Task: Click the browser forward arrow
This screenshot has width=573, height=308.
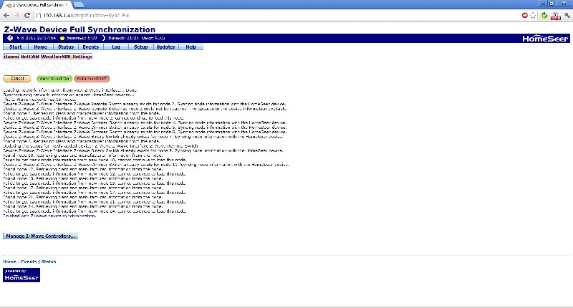Action: coord(16,15)
